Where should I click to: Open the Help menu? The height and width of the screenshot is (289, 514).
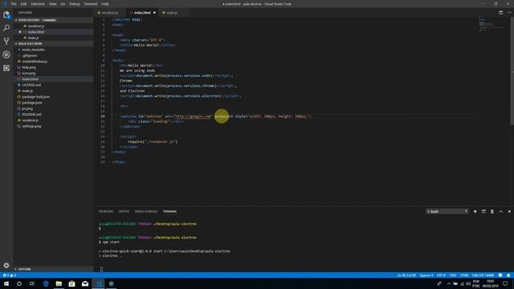105,4
